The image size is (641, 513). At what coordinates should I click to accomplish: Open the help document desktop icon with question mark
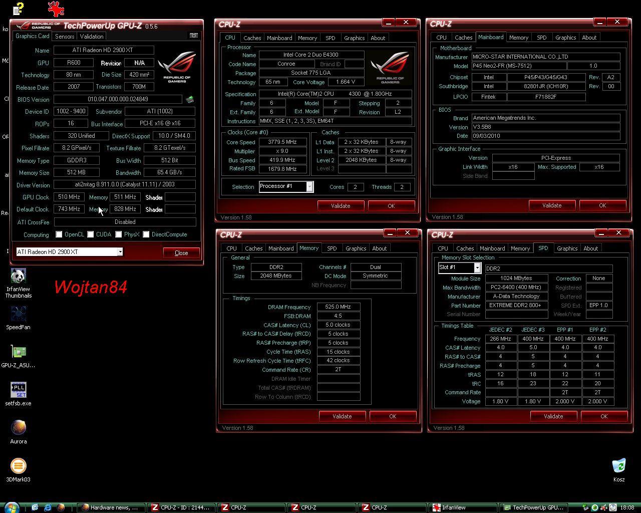(18, 9)
